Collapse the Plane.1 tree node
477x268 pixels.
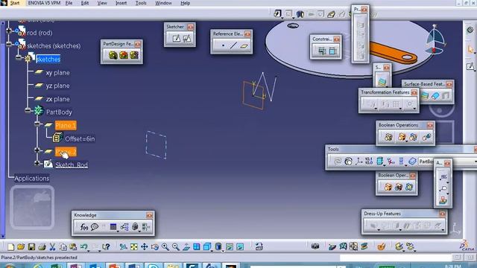37,124
